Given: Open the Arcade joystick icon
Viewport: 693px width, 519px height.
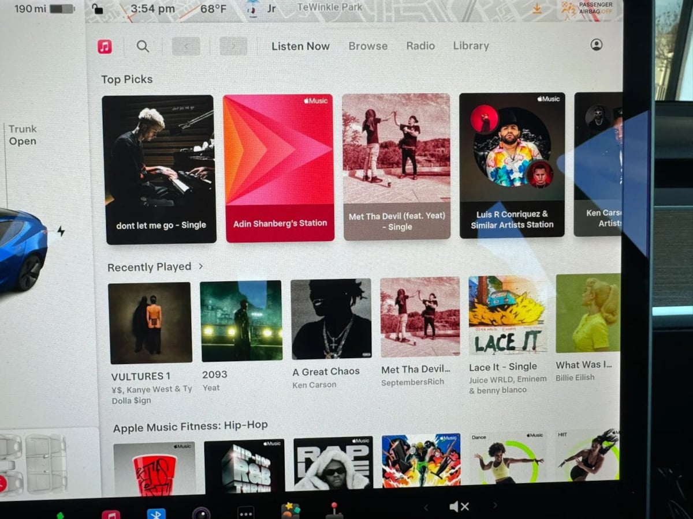Looking at the screenshot, I should [x=333, y=510].
